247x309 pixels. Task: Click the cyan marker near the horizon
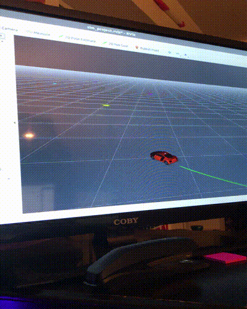(x=54, y=83)
